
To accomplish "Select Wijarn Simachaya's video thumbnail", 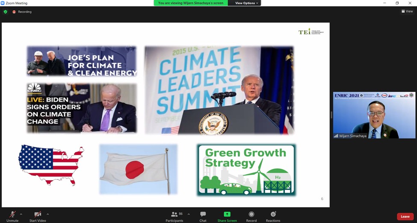I will coord(374,115).
